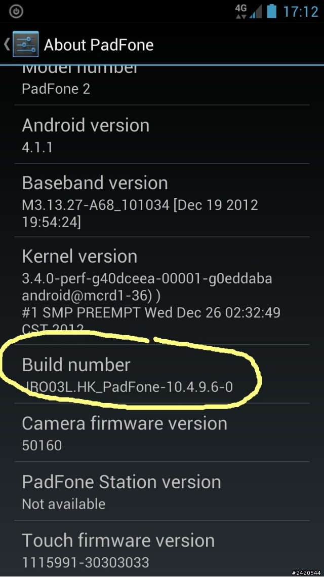Tap the Kernel version entry
This screenshot has height=577, width=324.
[x=162, y=291]
